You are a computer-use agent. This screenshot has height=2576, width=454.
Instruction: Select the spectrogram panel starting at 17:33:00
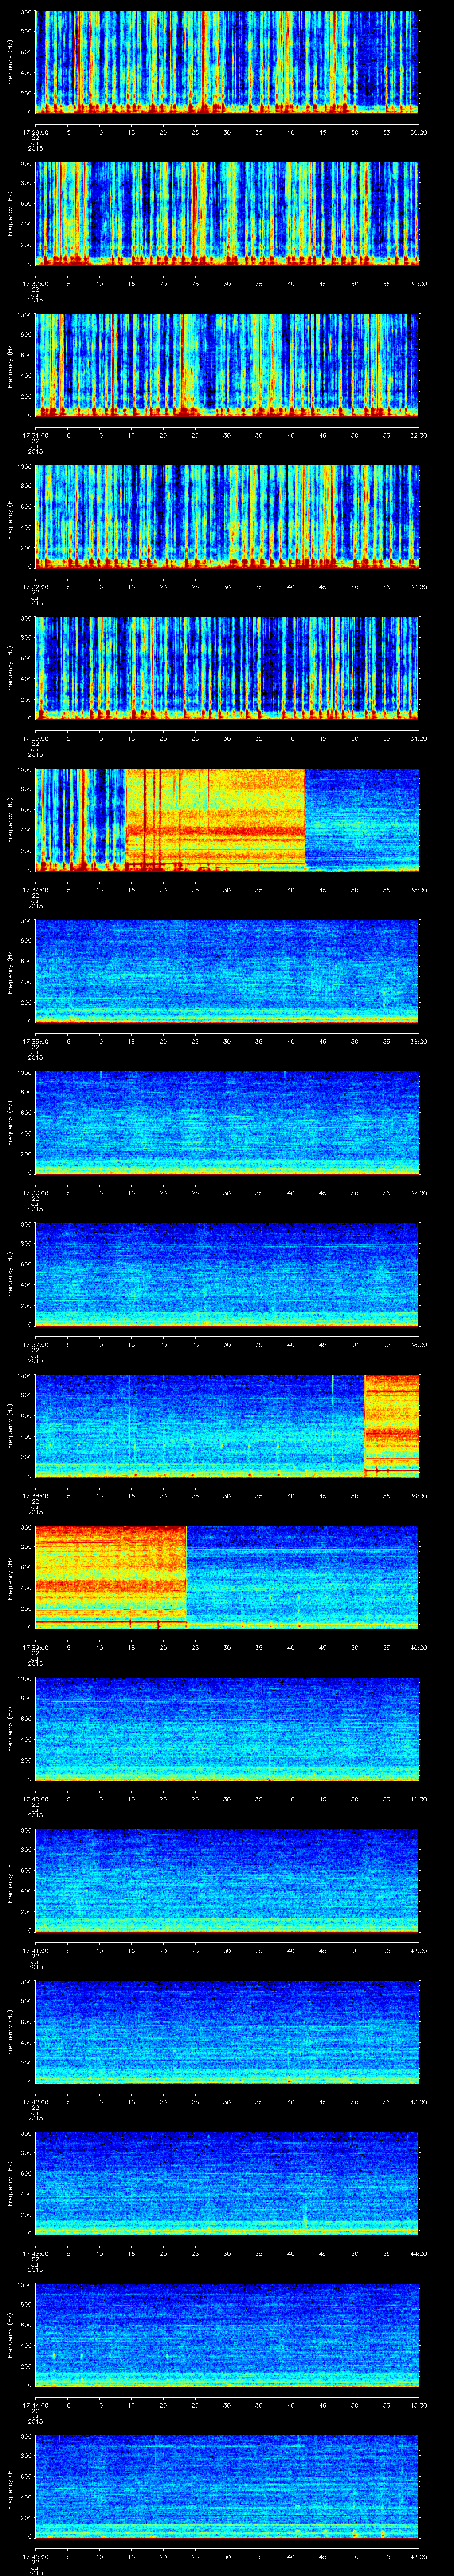click(227, 668)
